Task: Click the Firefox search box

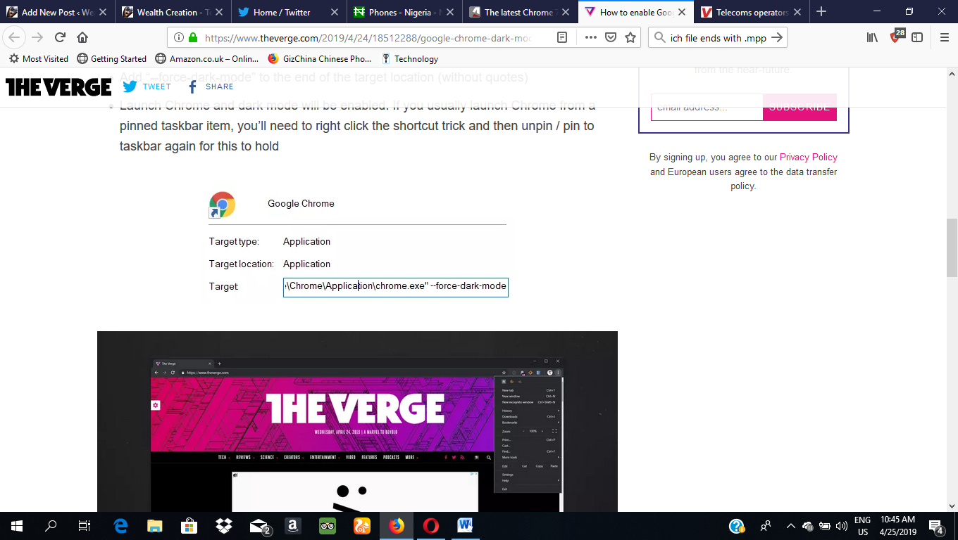Action: tap(717, 38)
